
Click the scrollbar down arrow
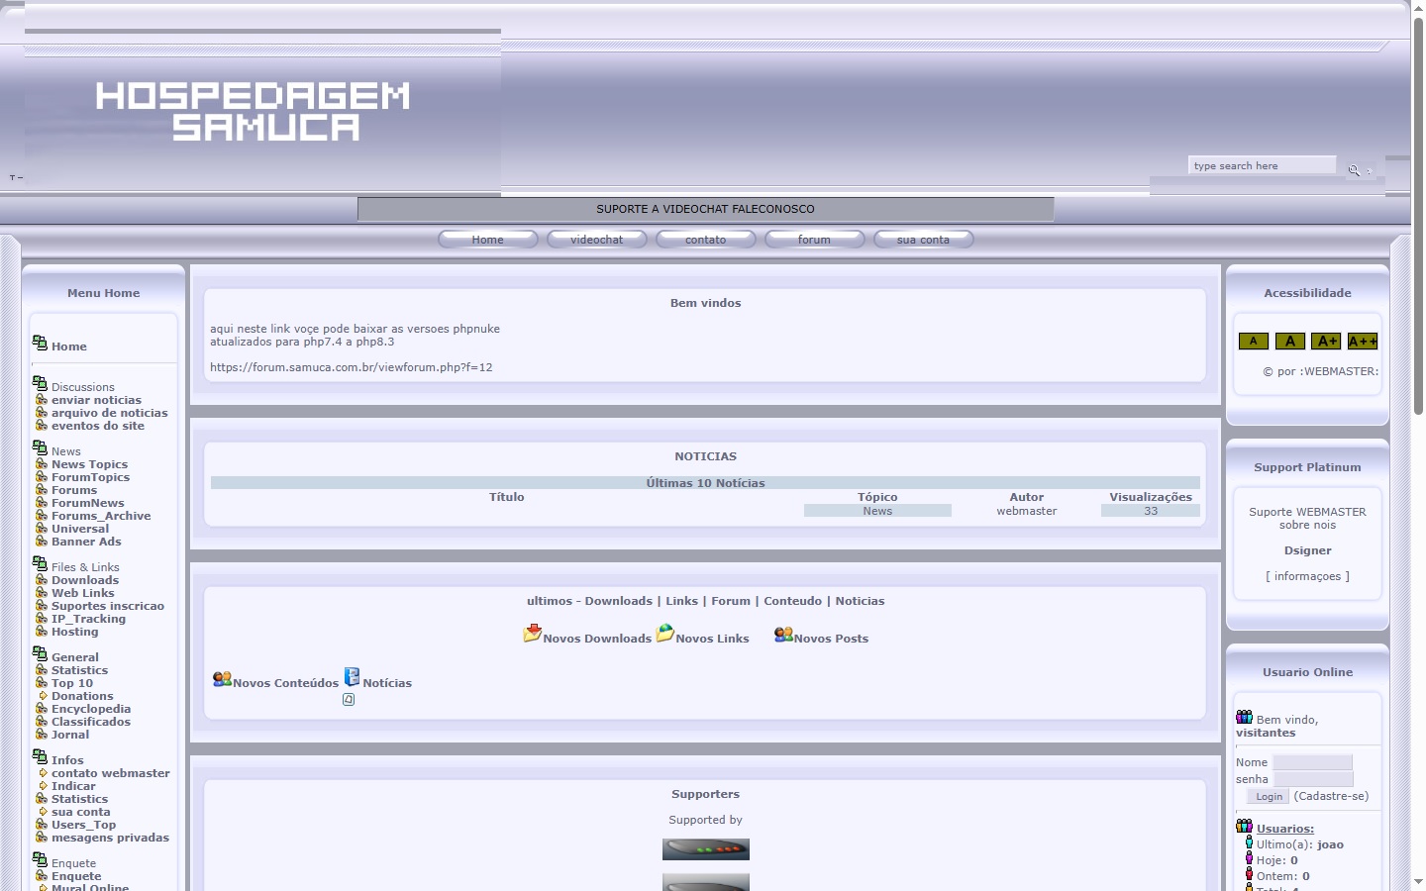pyautogui.click(x=1418, y=881)
